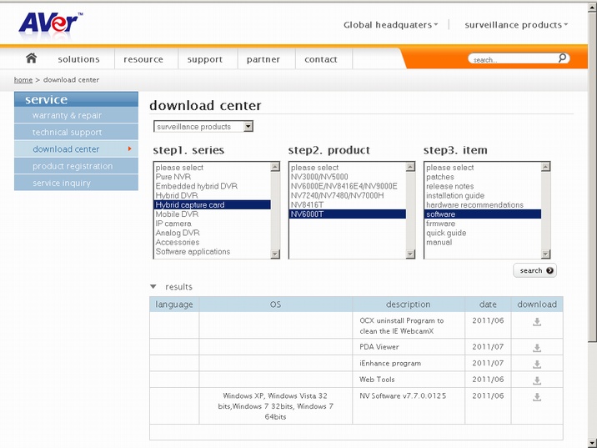Collapse the results section triangle
Screen dimensions: 597x448
click(x=153, y=287)
